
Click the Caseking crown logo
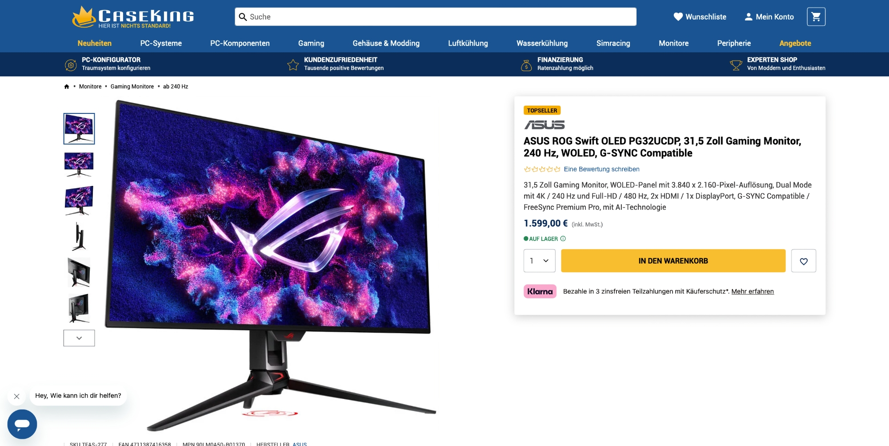[84, 17]
